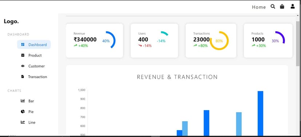Click the Line chart icon in sidebar
The width and height of the screenshot is (301, 137).
pos(23,122)
